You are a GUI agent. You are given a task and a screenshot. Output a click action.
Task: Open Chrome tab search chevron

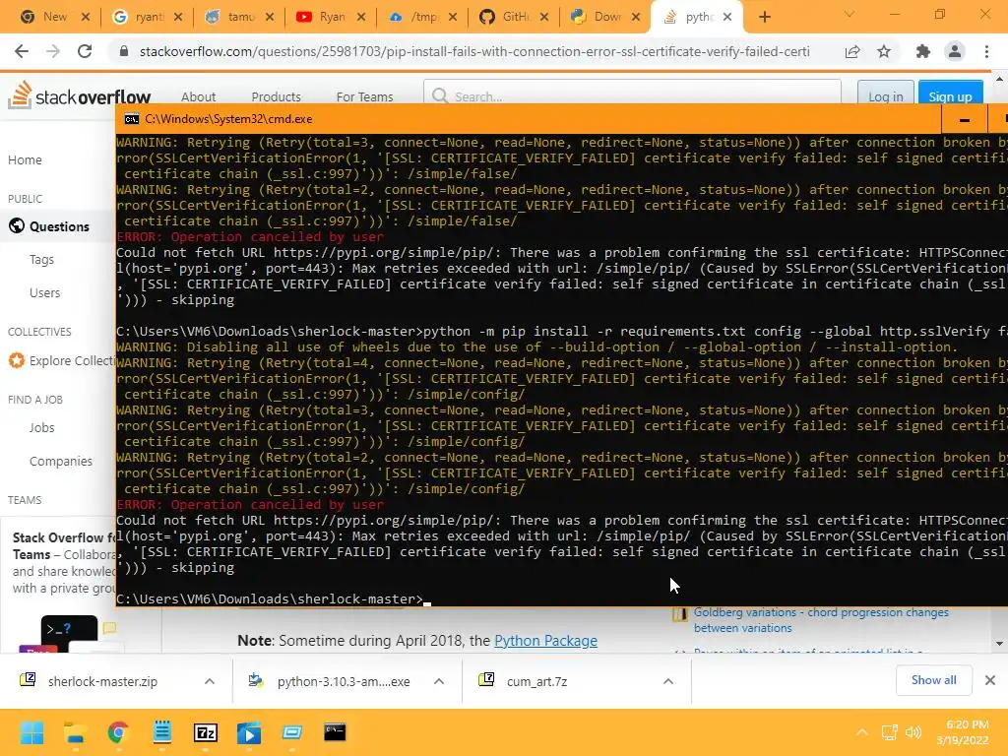click(850, 14)
